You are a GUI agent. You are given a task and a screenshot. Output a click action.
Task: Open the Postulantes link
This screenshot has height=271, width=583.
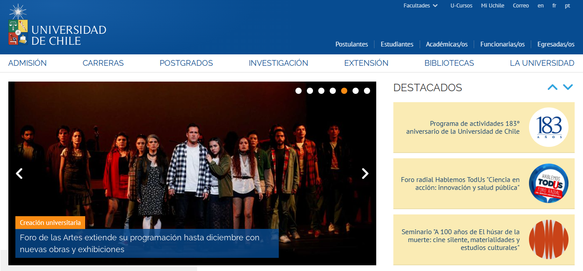352,44
